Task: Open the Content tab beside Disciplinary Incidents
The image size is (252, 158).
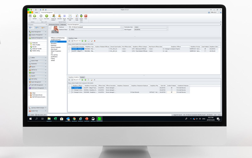Action: tap(82, 77)
